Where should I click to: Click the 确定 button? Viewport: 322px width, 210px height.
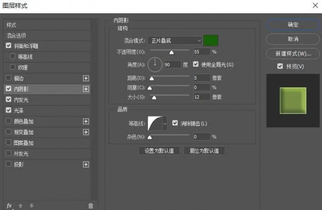click(x=293, y=25)
